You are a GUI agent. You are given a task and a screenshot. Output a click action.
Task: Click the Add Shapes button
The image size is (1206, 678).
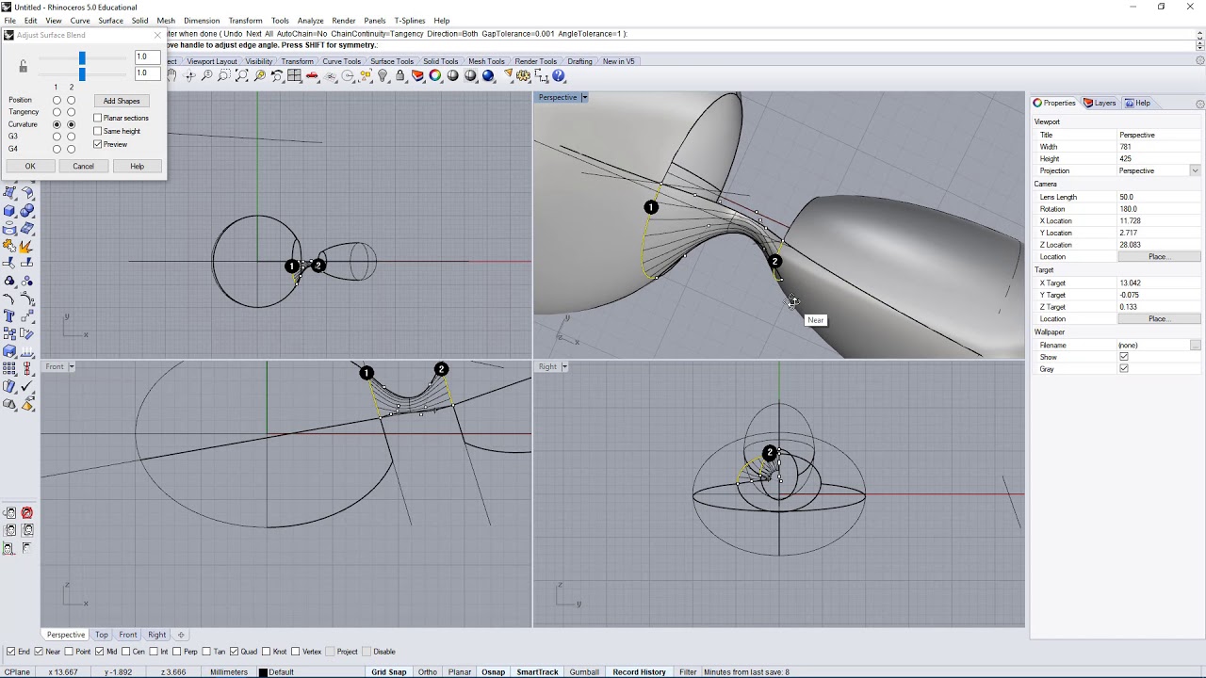122,101
